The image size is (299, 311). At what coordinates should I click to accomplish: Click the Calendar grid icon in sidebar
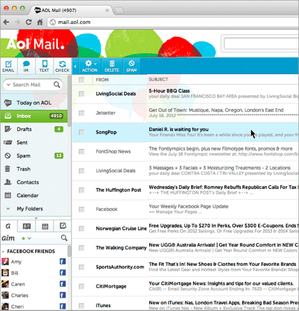8,195
